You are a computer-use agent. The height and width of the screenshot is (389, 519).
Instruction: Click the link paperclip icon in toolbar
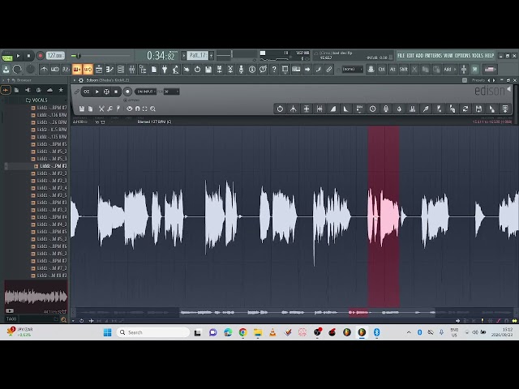[328, 70]
